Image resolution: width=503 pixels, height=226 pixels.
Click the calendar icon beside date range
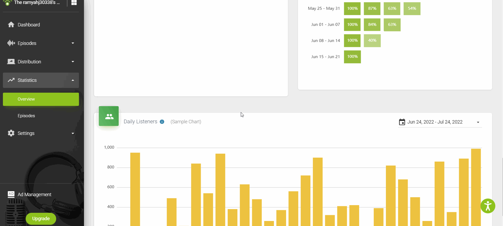402,122
